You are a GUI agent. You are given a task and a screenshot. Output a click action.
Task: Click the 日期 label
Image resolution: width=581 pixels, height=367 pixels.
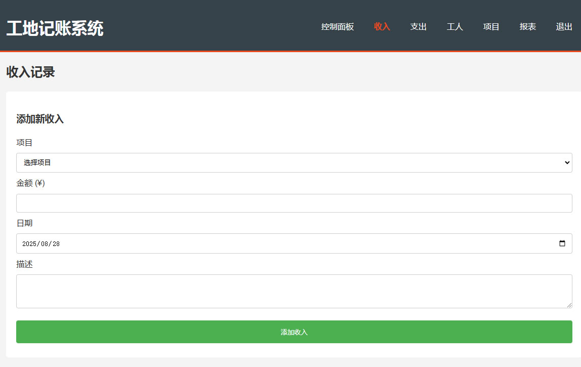click(x=24, y=223)
